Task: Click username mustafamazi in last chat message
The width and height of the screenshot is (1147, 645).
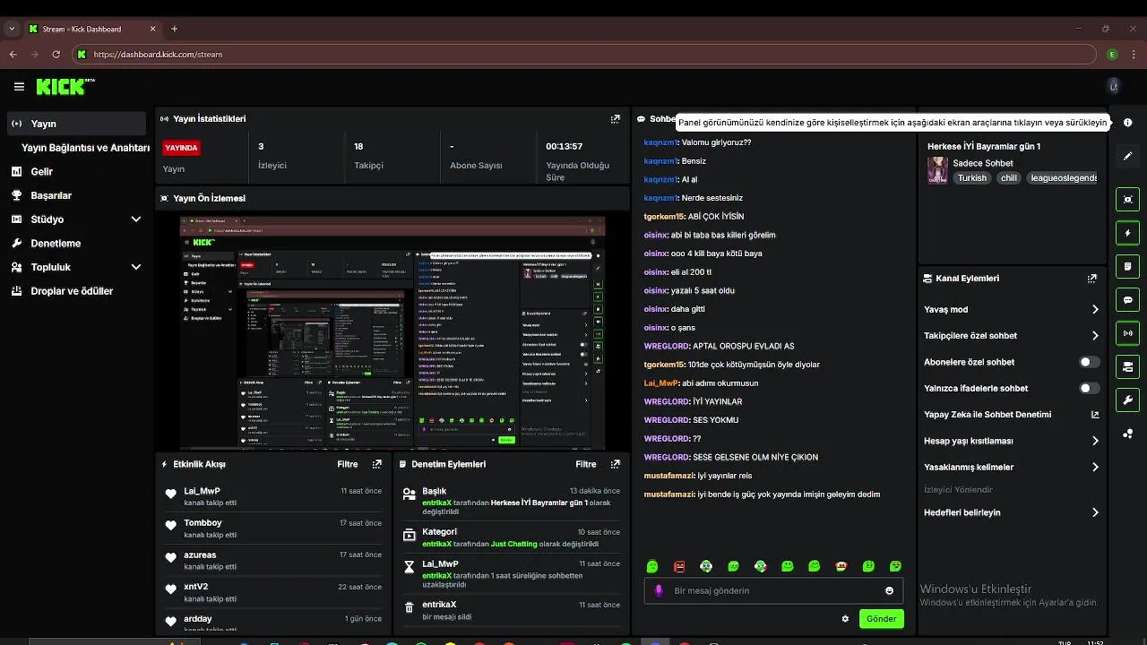Action: point(668,494)
